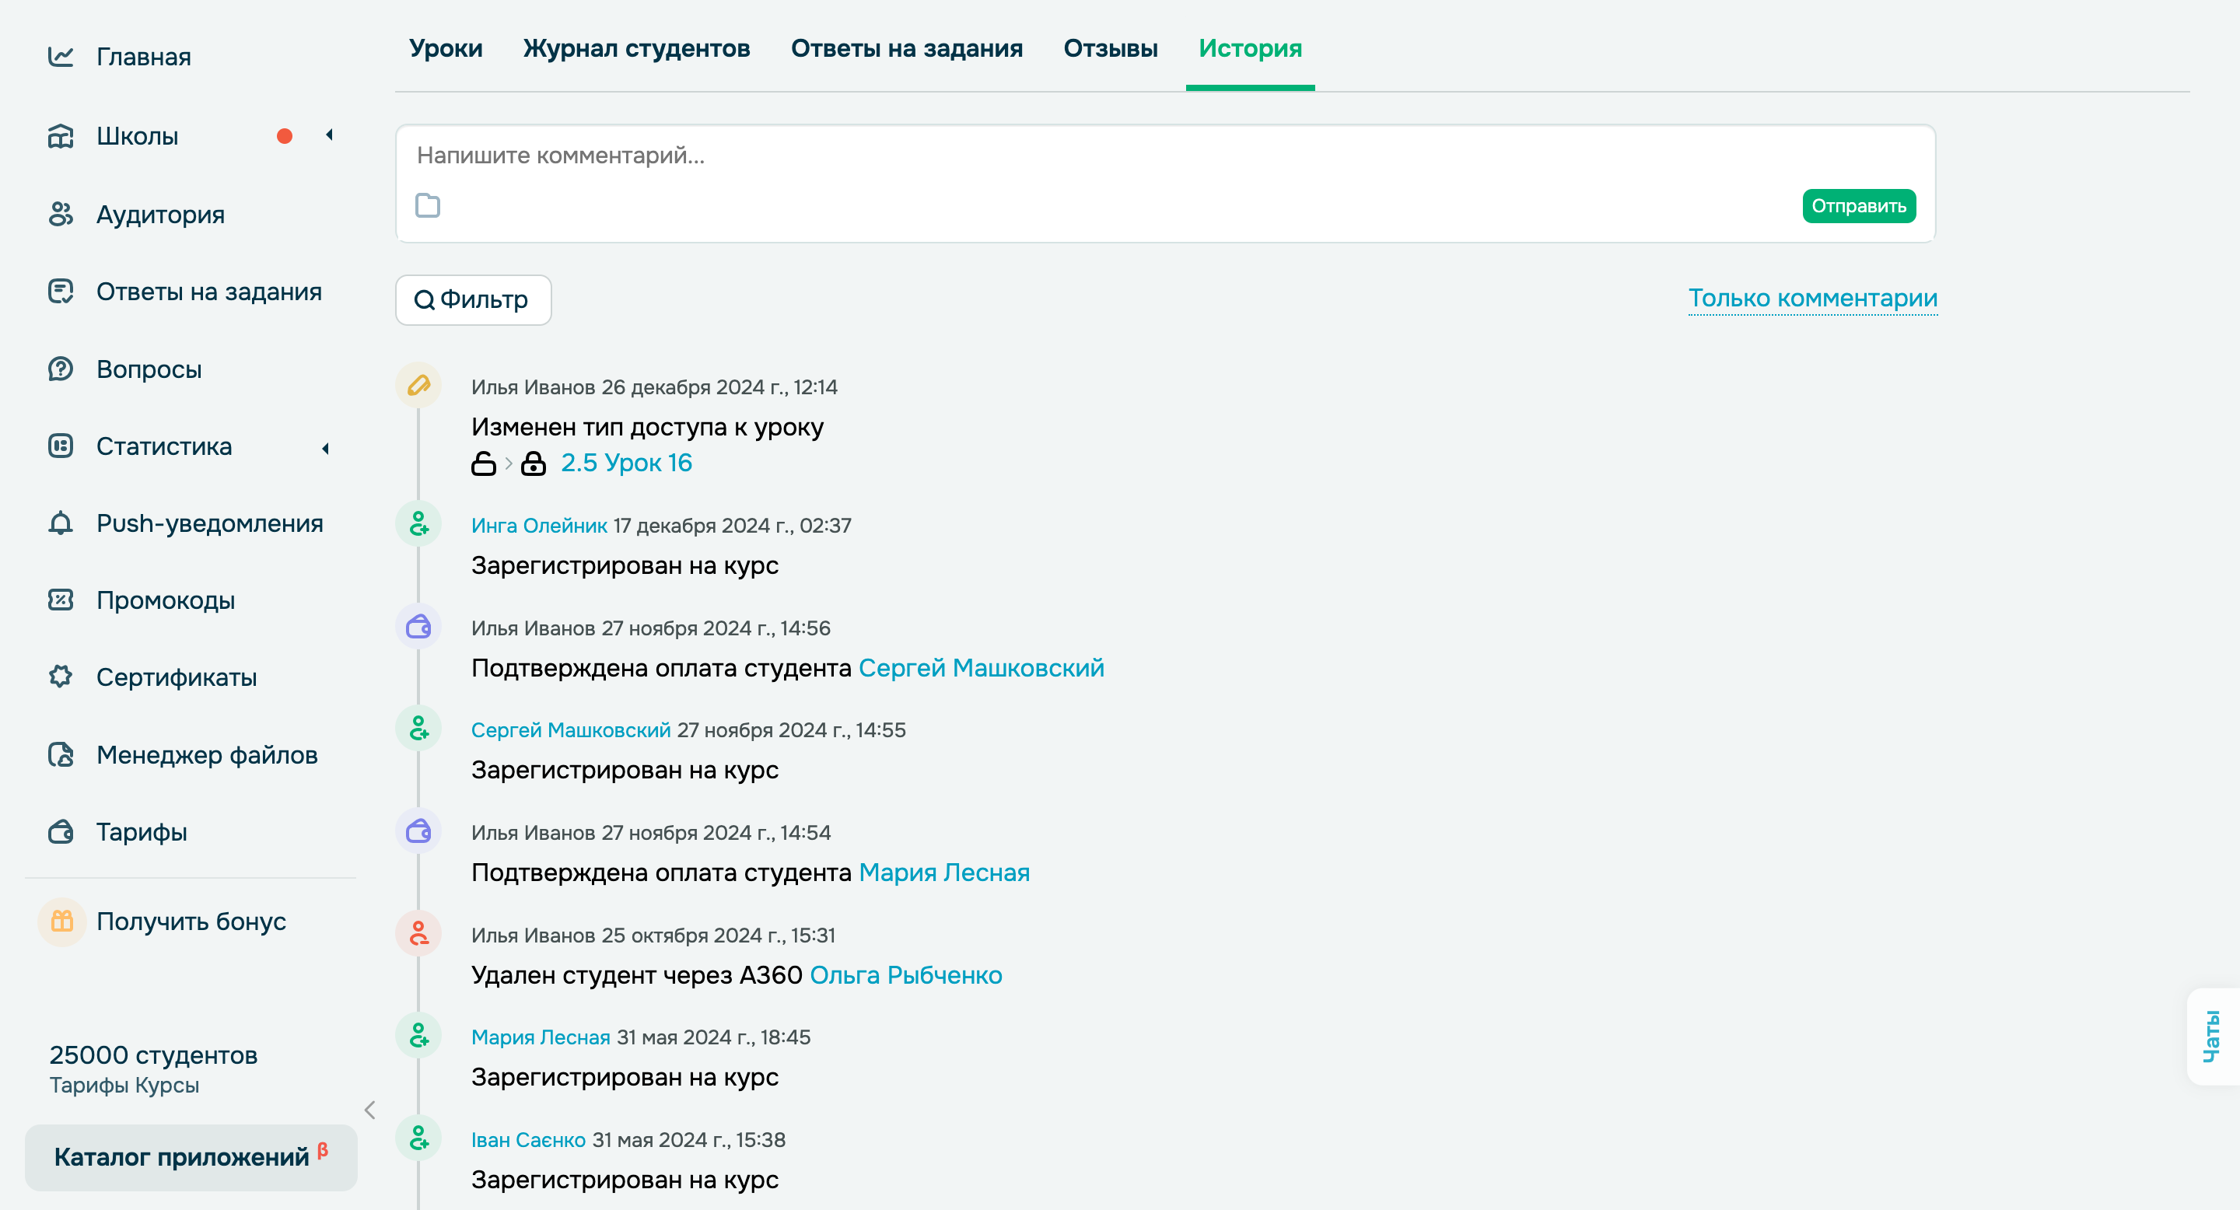Click the pencil edit icon on the first history event
The width and height of the screenshot is (2240, 1210).
click(x=418, y=385)
